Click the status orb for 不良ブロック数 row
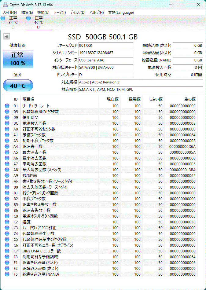206x290 pixels. pyautogui.click(x=7, y=199)
